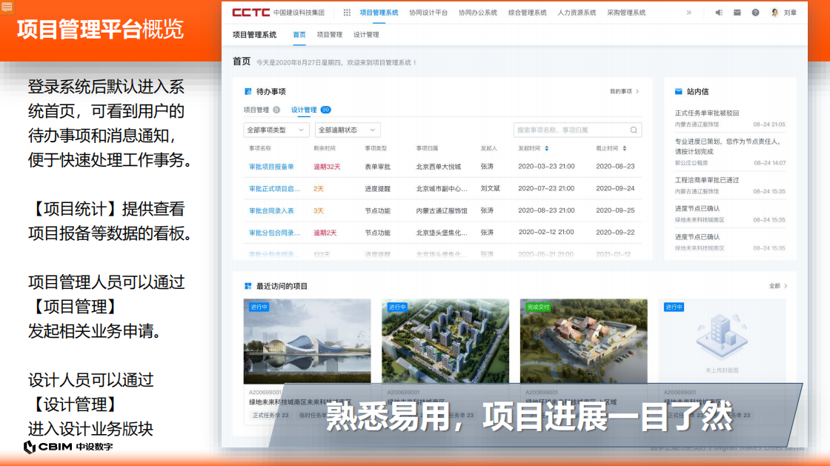The height and width of the screenshot is (466, 830).
Task: Click the CCTC logo
Action: coord(251,13)
